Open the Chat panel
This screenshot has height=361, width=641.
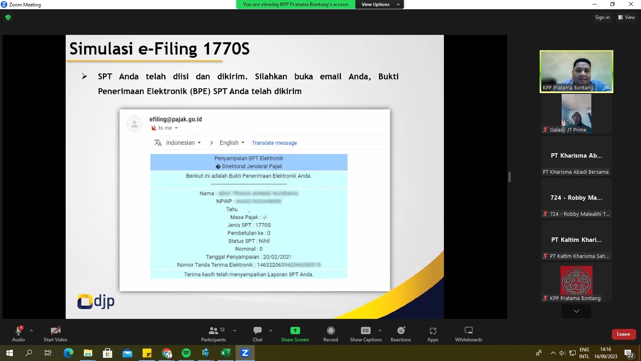(x=258, y=334)
